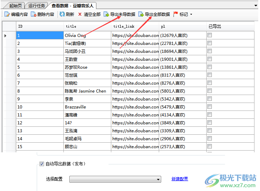Select cell with title 潘高峰
The height and width of the screenshot is (191, 260).
point(87,115)
